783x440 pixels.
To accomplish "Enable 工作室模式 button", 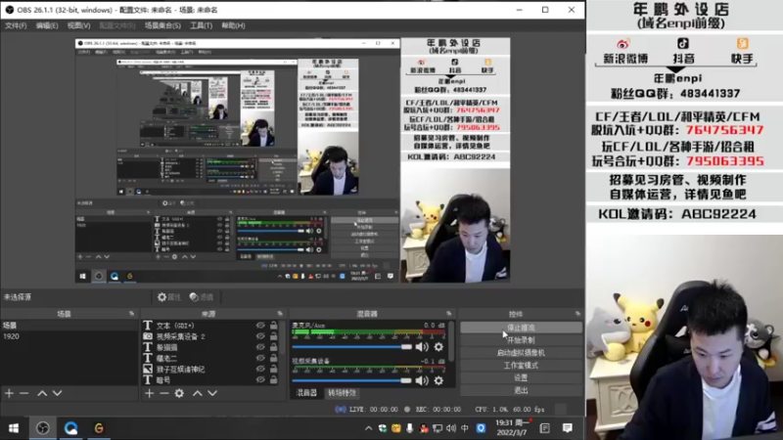I will click(x=521, y=365).
